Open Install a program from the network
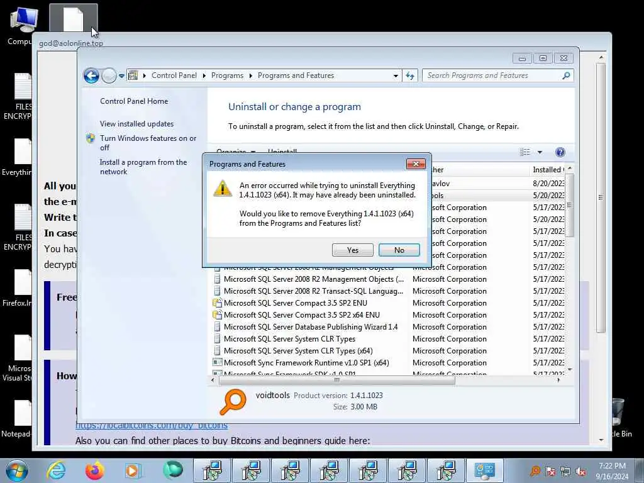Viewport: 644px width, 483px height. pos(143,167)
